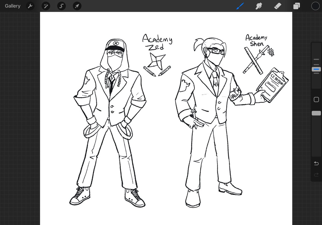Tap the square Modify button in sidebar

pyautogui.click(x=316, y=100)
